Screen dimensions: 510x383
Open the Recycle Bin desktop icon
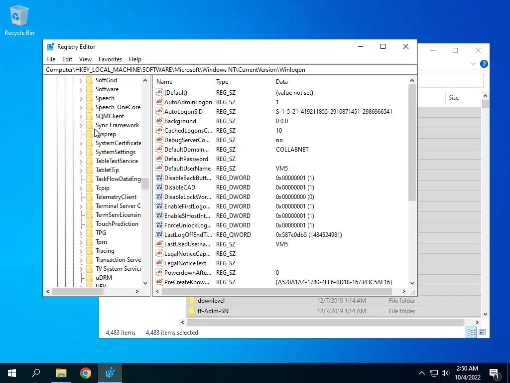19,20
